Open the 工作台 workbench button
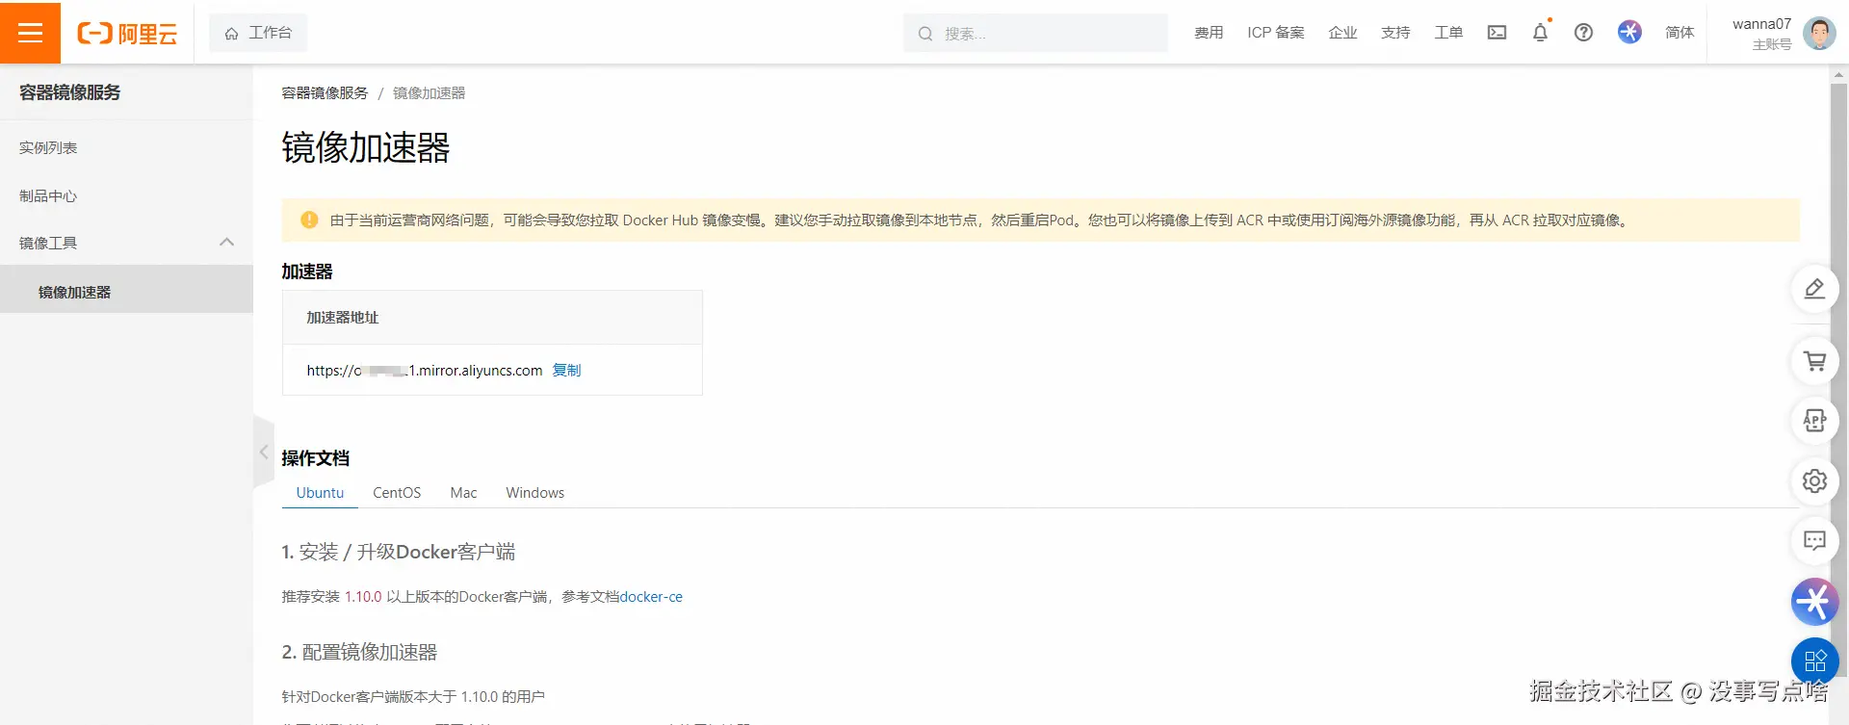Viewport: 1849px width, 725px height. (258, 33)
